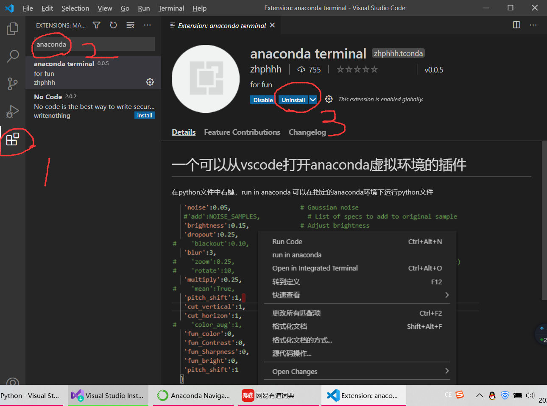The height and width of the screenshot is (406, 547).
Task: Open the Edit menu
Action: click(47, 8)
